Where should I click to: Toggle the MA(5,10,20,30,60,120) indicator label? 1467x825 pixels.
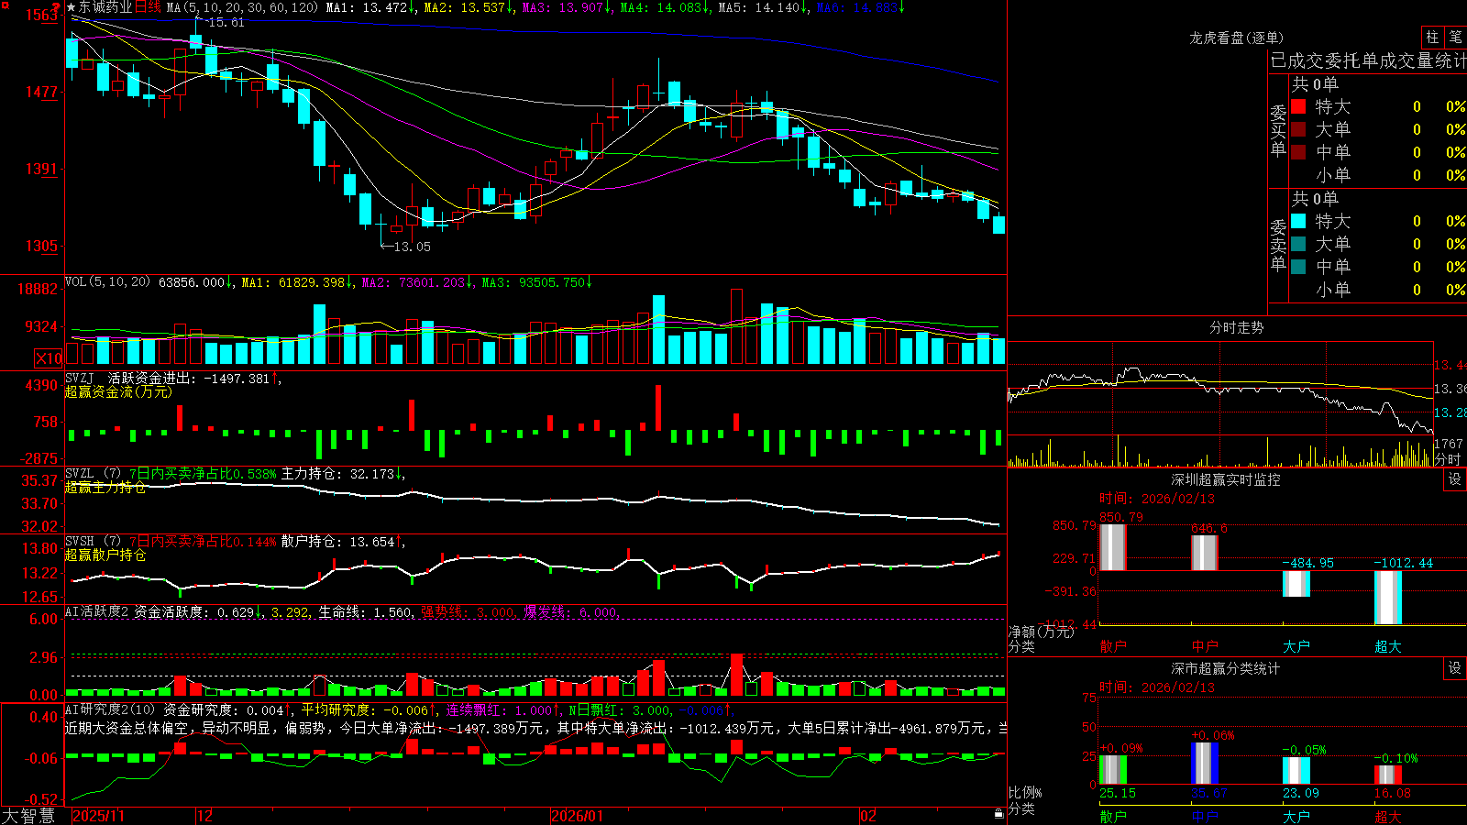pyautogui.click(x=243, y=7)
